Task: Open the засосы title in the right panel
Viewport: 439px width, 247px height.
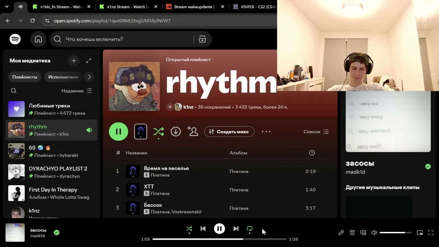Action: (x=360, y=163)
